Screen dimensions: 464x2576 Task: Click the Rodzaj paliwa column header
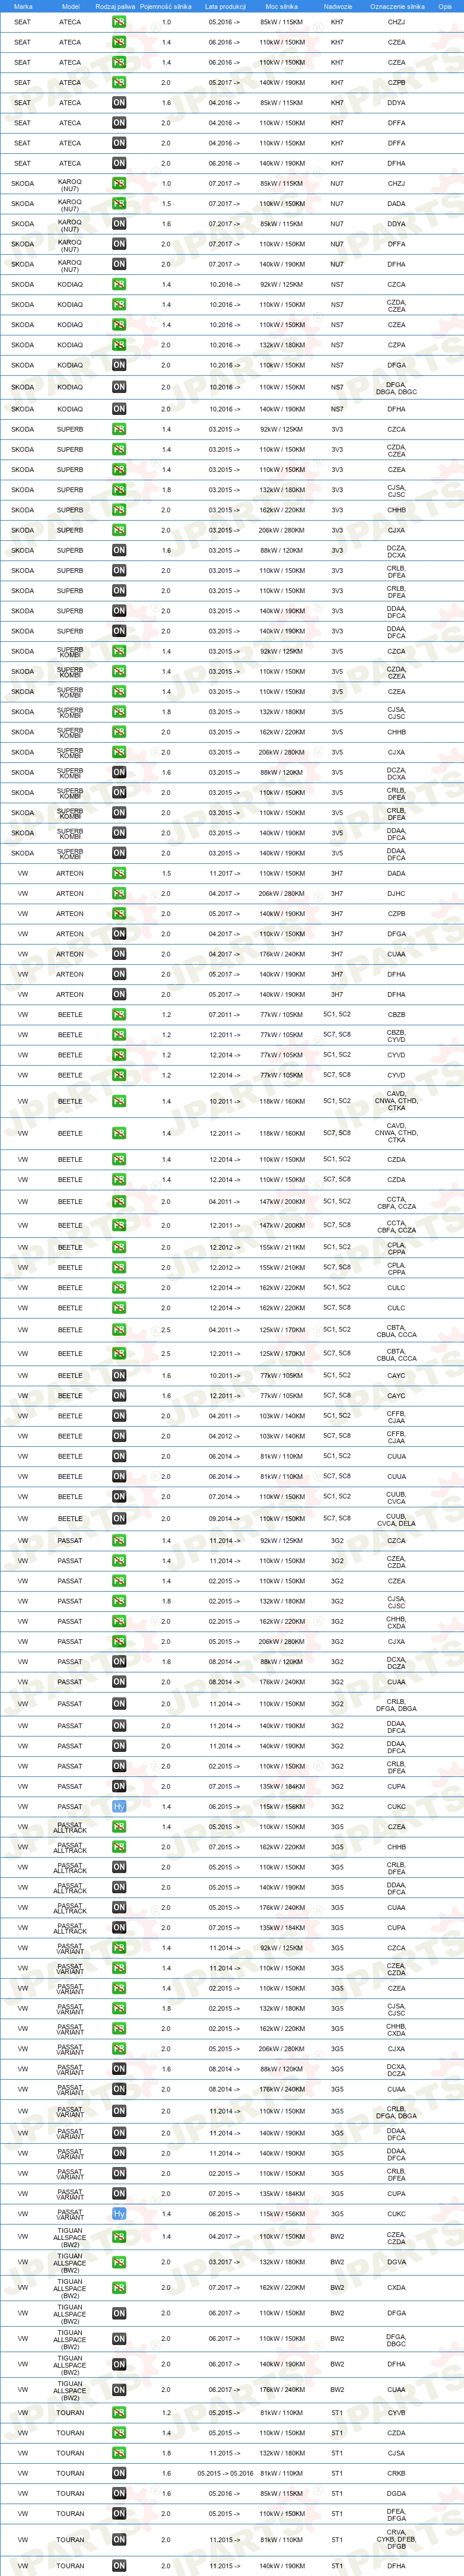(115, 6)
